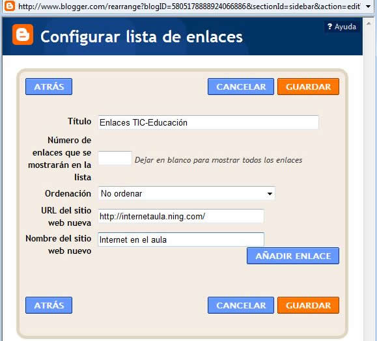Click the Configurar lista de enlaces heading
The width and height of the screenshot is (377, 341).
(141, 36)
